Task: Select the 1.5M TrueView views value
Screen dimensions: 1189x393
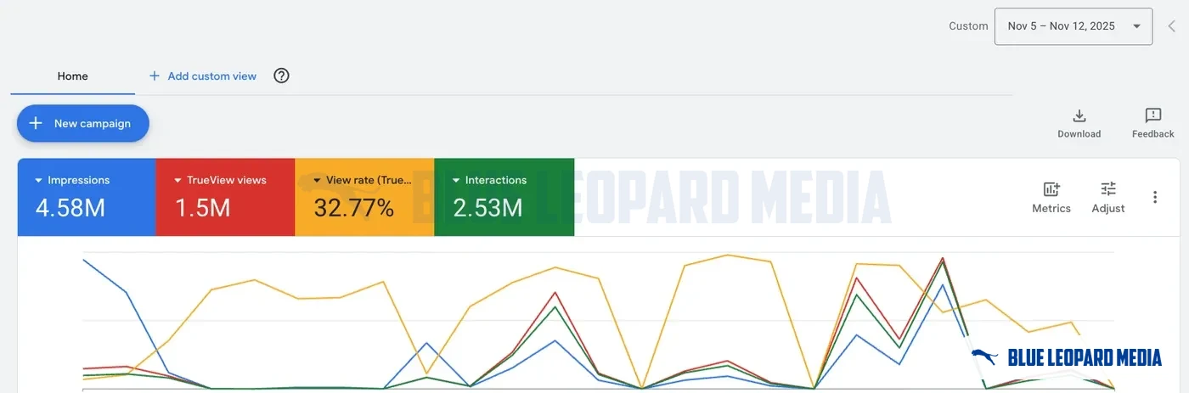Action: [x=202, y=207]
